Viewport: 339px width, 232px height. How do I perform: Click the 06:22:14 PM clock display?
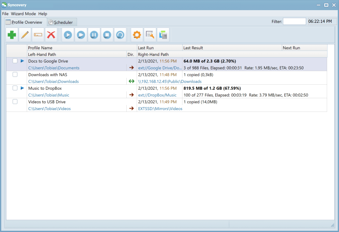pyautogui.click(x=322, y=22)
